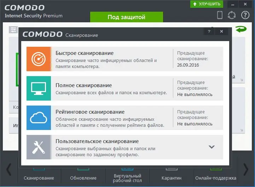Click the previous scan date 26.09.2016
The height and width of the screenshot is (187, 255).
point(188,65)
